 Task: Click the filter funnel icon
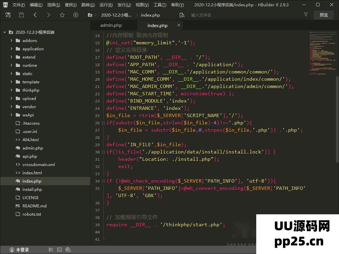tap(306, 15)
